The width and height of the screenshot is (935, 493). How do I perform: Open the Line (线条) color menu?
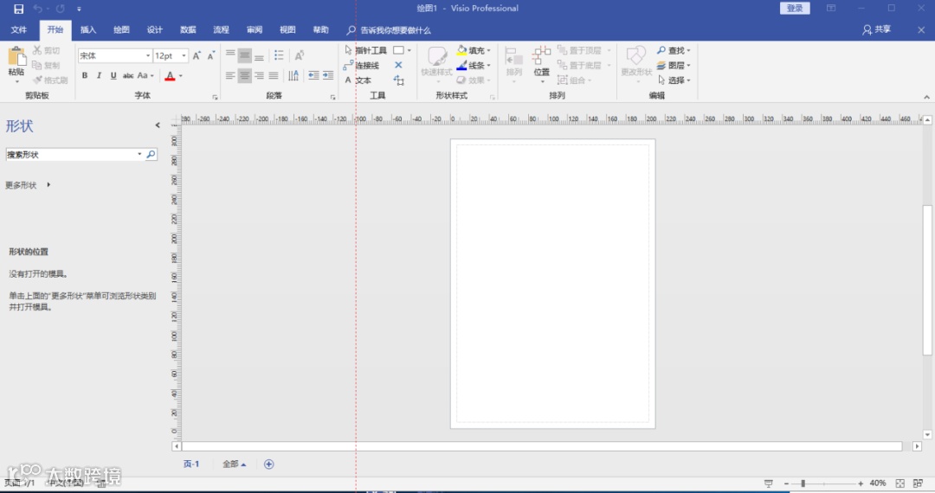pos(474,66)
